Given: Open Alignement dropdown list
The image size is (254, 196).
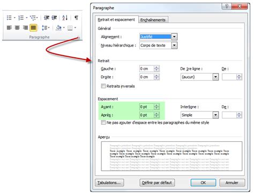Looking at the screenshot, I should point(174,37).
